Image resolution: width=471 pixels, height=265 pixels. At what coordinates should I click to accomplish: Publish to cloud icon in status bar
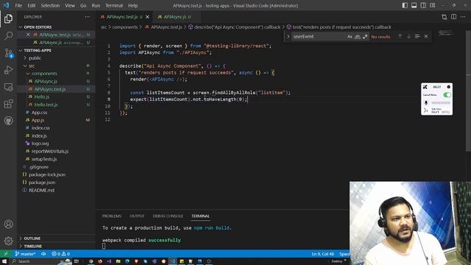(x=43, y=254)
